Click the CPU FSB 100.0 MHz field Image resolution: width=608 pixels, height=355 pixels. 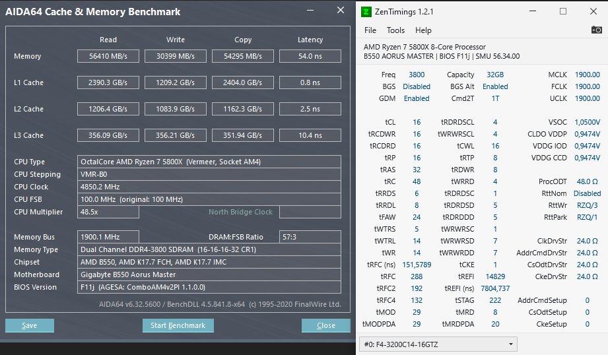209,199
